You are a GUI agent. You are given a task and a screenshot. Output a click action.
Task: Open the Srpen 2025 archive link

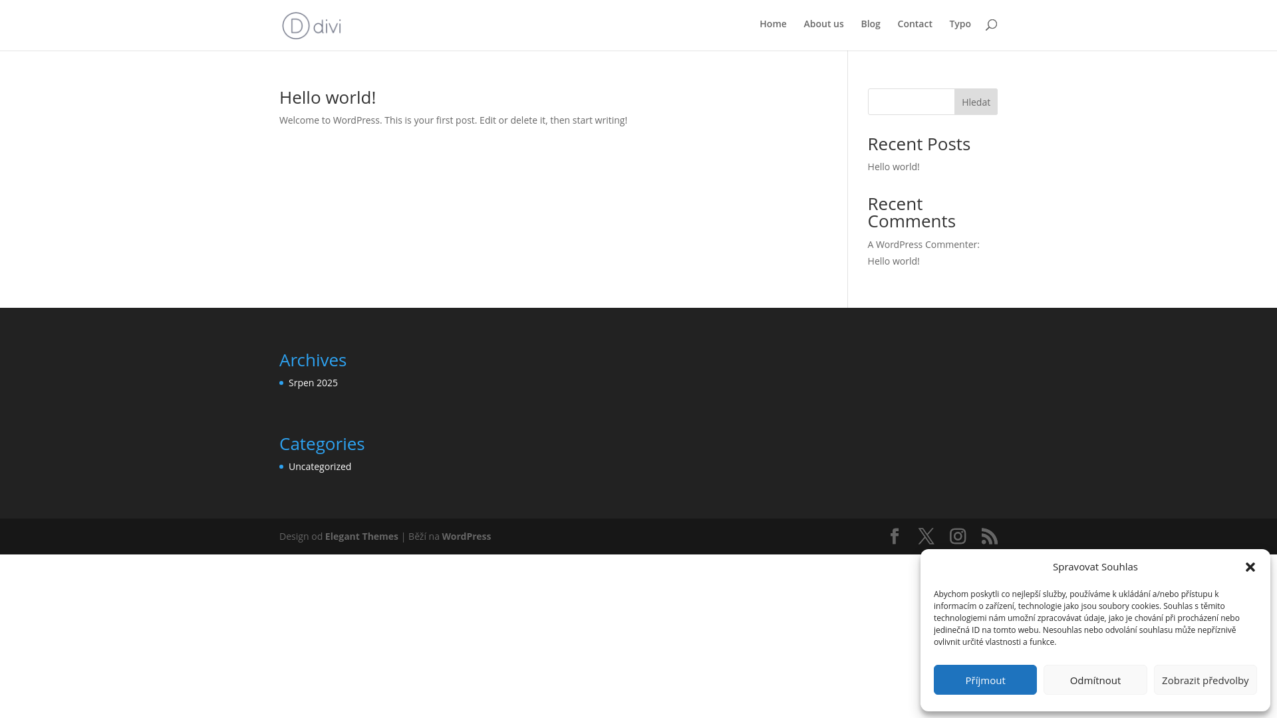pos(313,383)
